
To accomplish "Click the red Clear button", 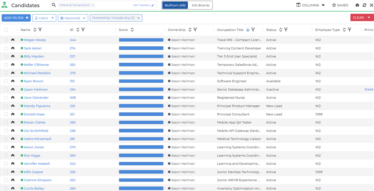I will [x=362, y=18].
